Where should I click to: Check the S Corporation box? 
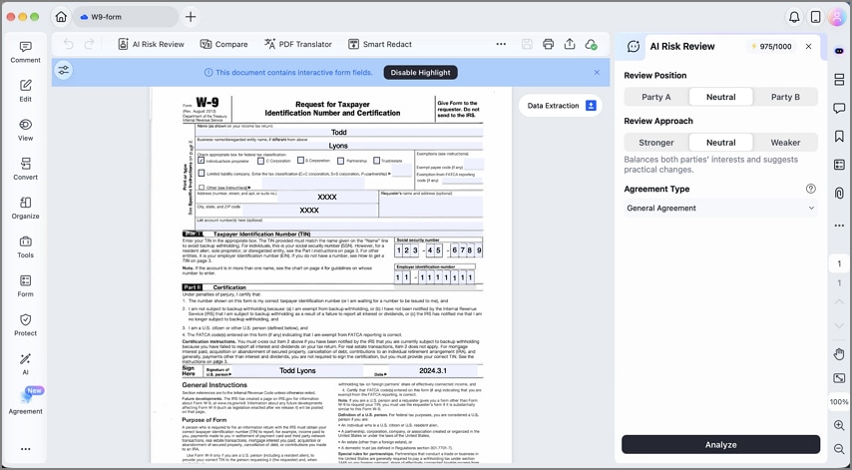click(300, 161)
